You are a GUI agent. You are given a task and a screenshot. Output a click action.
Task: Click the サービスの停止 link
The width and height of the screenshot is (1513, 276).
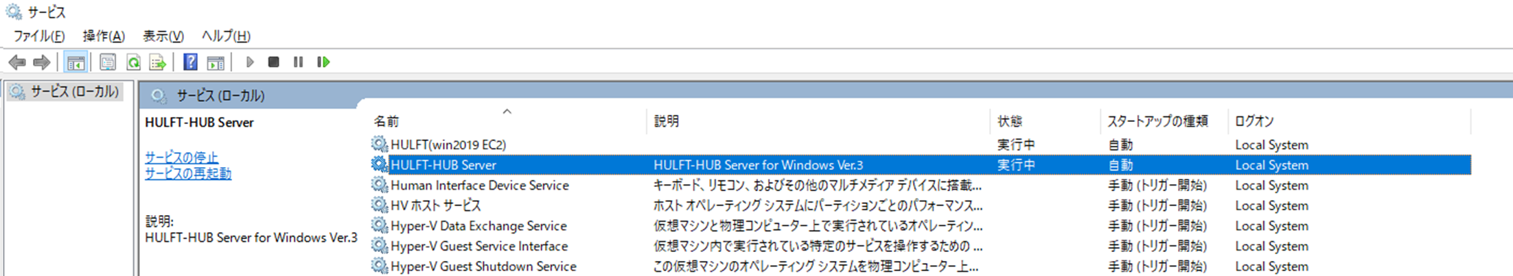point(181,157)
